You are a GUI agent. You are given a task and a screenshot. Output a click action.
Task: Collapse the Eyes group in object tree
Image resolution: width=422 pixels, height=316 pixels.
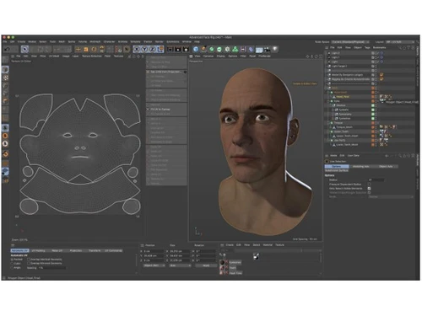click(x=328, y=101)
